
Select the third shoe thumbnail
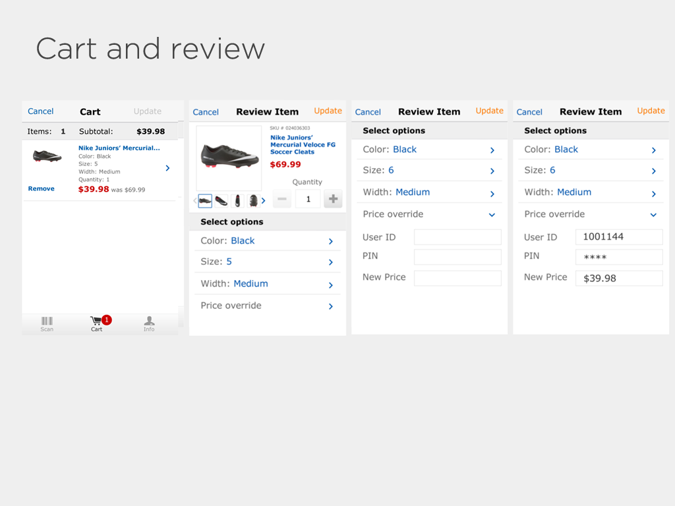point(237,200)
